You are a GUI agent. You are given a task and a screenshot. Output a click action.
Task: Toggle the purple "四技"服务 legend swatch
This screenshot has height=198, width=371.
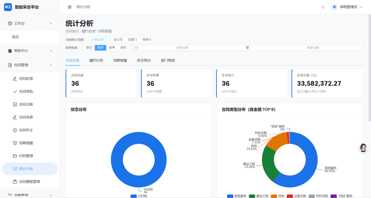tap(333, 196)
